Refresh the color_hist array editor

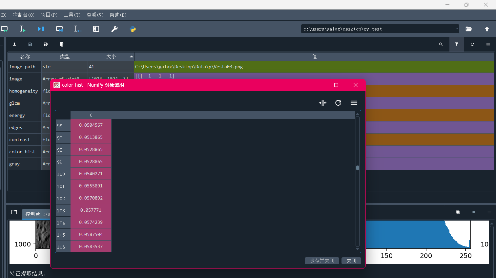tap(338, 103)
